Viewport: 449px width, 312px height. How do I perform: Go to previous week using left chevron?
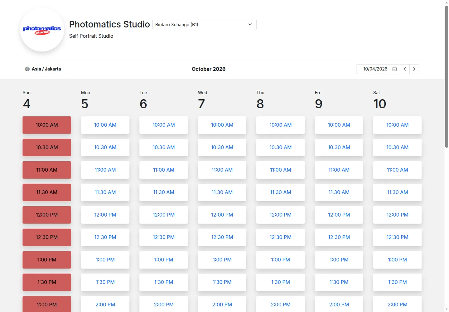405,69
